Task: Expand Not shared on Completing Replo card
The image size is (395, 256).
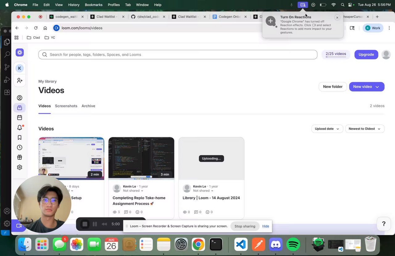Action: [133, 191]
